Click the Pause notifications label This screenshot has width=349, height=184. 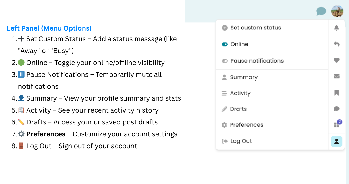point(257,61)
